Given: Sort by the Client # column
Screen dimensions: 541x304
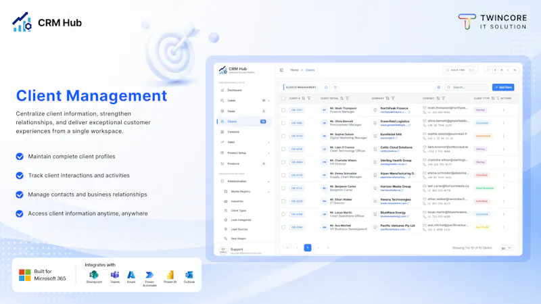Looking at the screenshot, I should click(303, 98).
